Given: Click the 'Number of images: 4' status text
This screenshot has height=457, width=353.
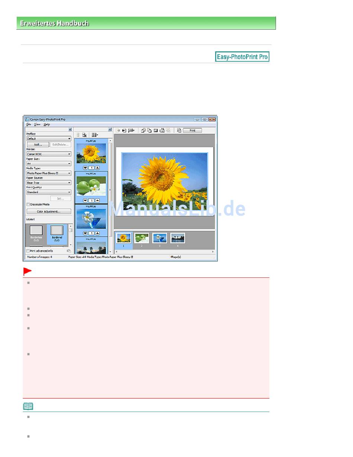Looking at the screenshot, I should (x=40, y=257).
